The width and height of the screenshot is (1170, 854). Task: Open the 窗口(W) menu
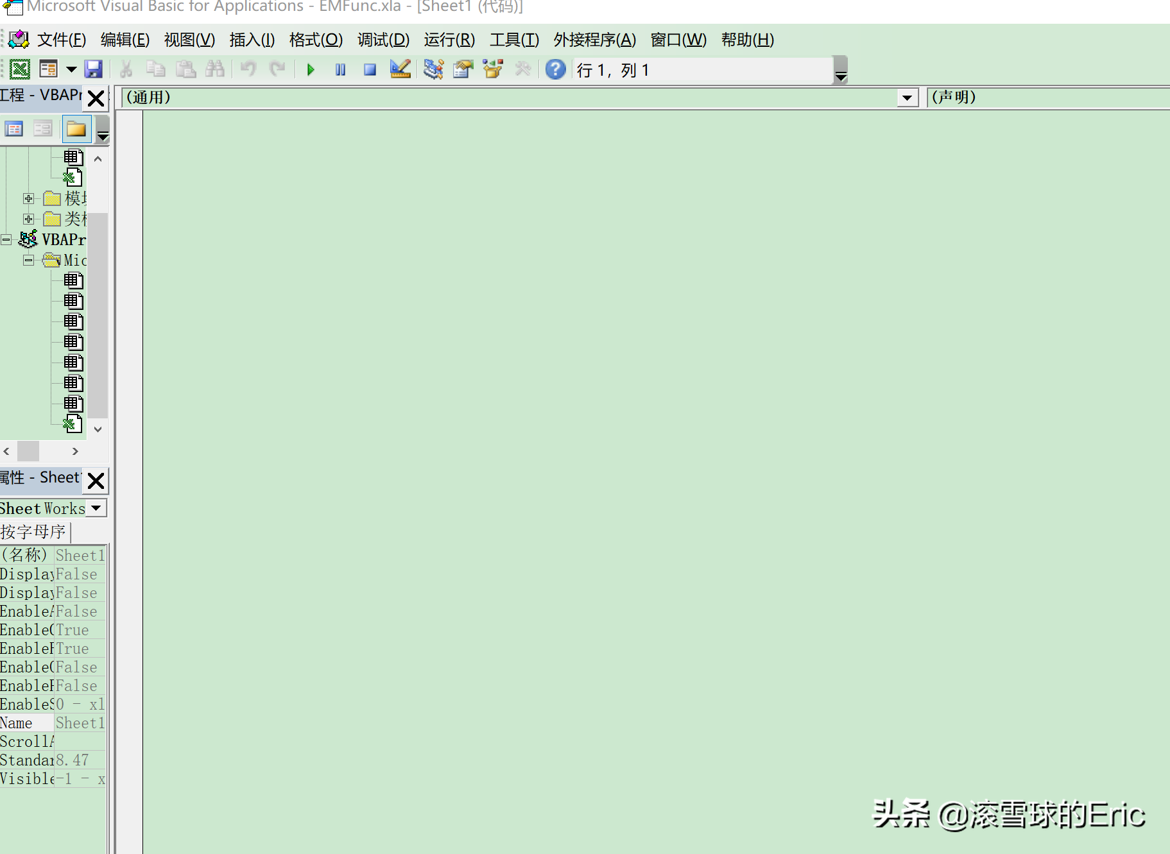point(678,40)
